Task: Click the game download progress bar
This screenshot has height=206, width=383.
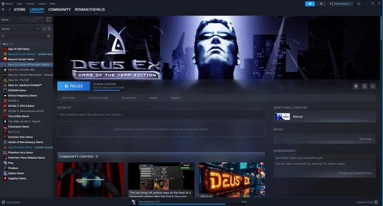Action: click(109, 90)
